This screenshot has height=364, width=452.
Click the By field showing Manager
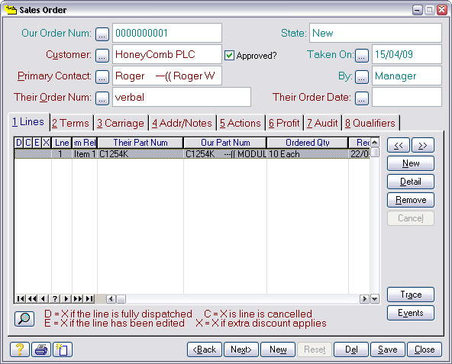407,76
